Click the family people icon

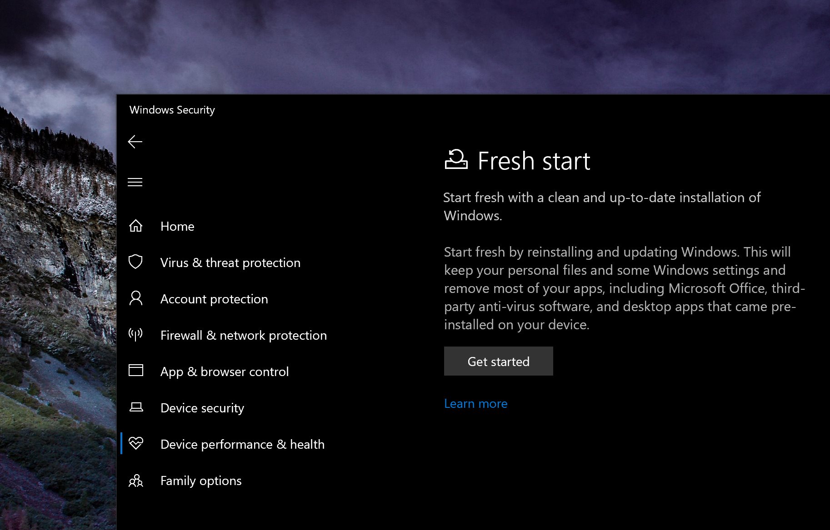[x=136, y=480]
